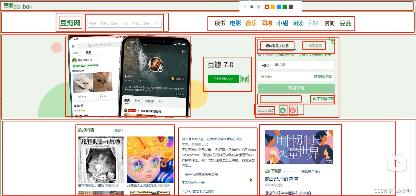Open article 两个月108公里，业余游泳爱好者路在何方
The height and width of the screenshot is (196, 416).
212,139
